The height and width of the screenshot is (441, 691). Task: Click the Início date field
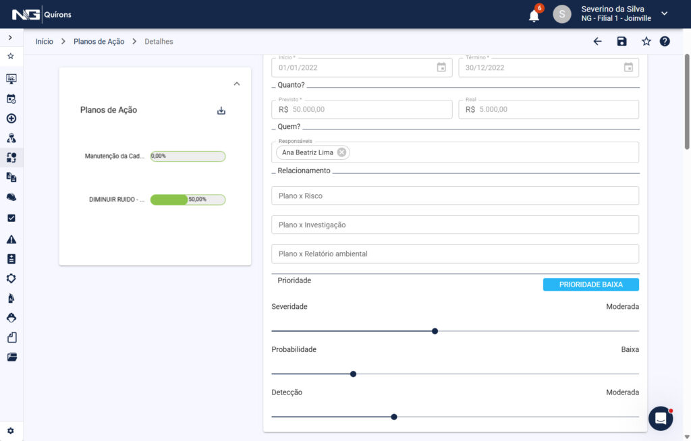point(362,67)
